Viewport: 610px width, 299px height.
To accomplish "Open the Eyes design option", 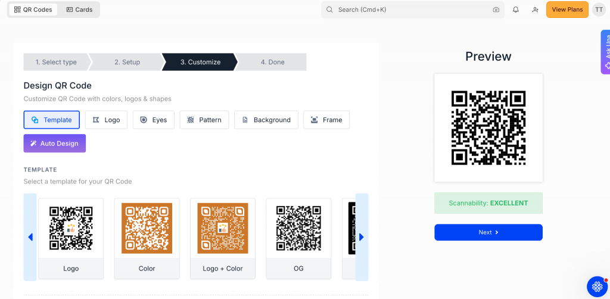I will click(153, 120).
